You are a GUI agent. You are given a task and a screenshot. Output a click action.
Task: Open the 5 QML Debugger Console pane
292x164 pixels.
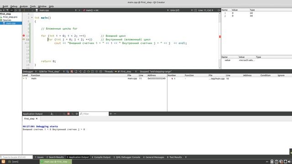click(x=127, y=157)
